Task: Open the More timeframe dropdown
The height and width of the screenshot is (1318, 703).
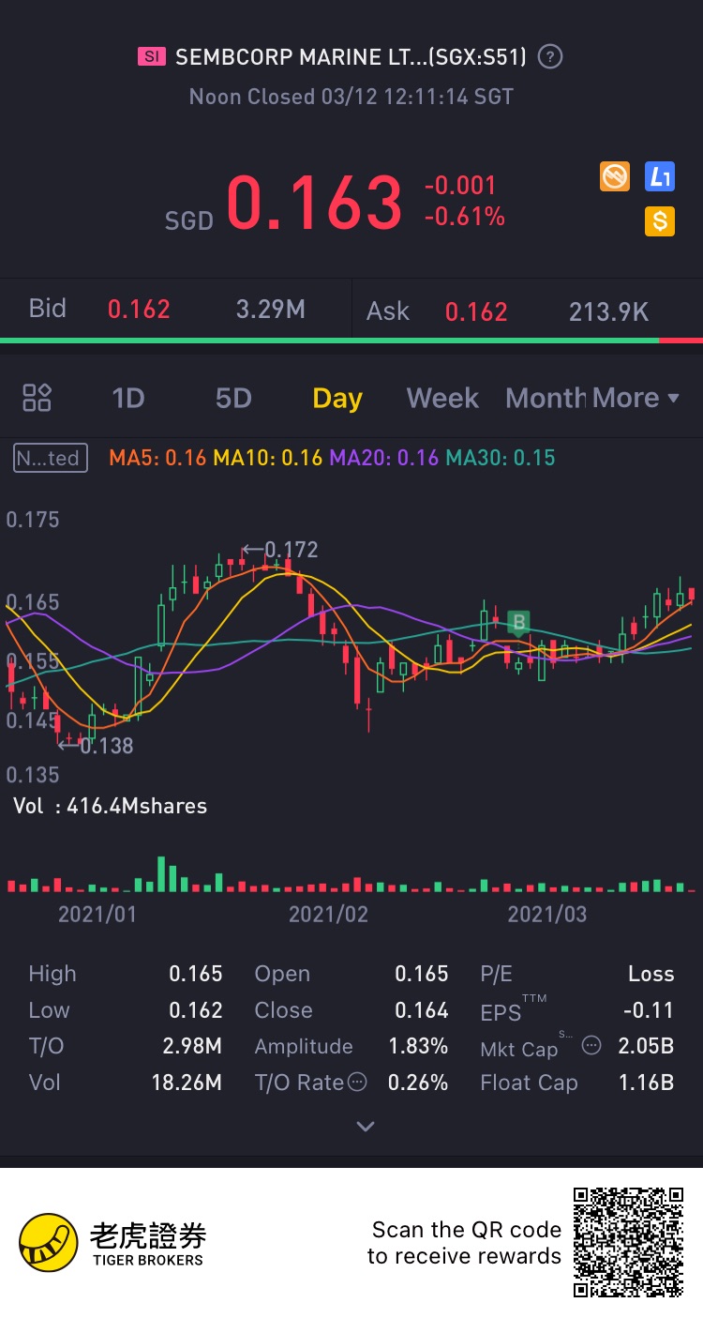Action: 636,398
